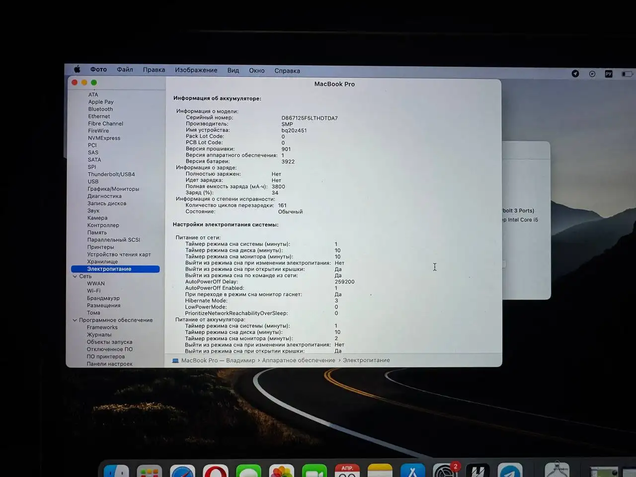
Task: Open Launchpad from the Dock
Action: (149, 471)
